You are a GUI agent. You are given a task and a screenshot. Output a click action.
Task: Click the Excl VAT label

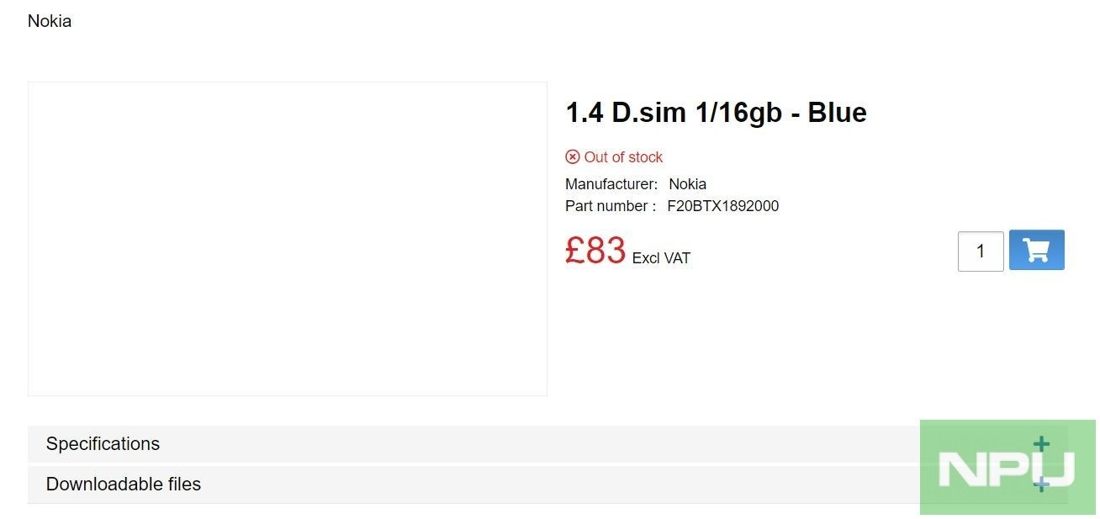point(661,258)
